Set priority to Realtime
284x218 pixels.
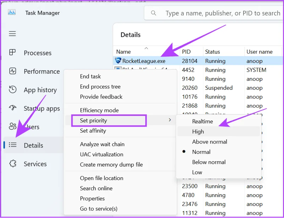[x=202, y=121]
